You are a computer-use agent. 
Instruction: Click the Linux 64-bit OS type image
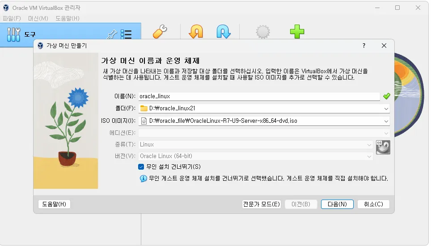pos(383,147)
